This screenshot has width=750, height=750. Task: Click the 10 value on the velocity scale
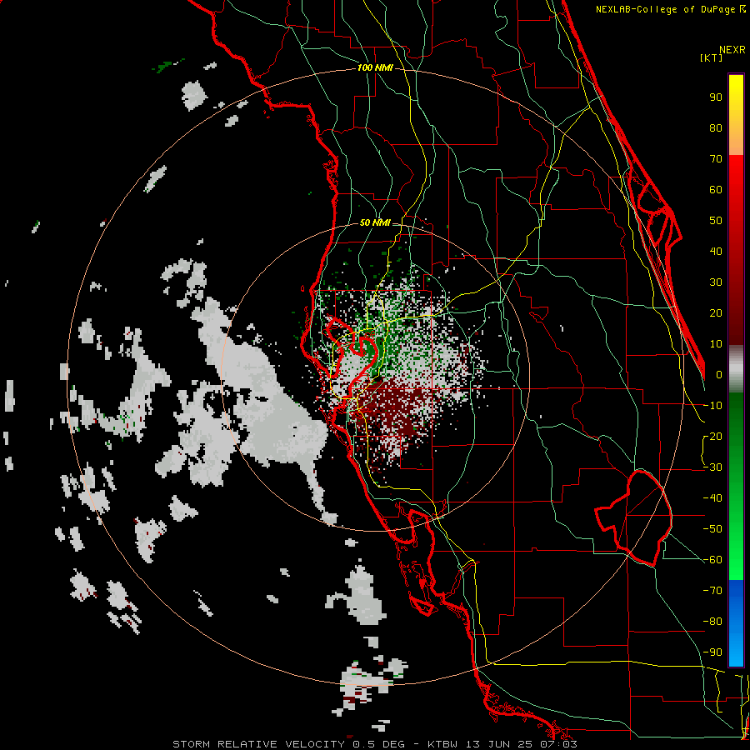pos(716,343)
